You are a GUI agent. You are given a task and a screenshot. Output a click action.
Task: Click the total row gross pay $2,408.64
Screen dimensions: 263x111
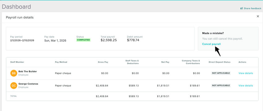pos(102,96)
